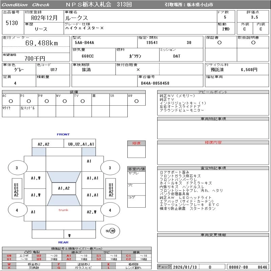Click the 修復 repair box header
This screenshot has height=271, width=271.
pos(137,143)
